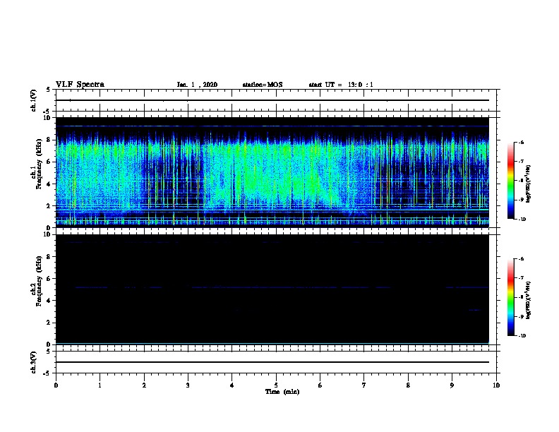This screenshot has height=432, width=559.
Task: Click the ch.3(V) axis label
Action: [x=34, y=362]
